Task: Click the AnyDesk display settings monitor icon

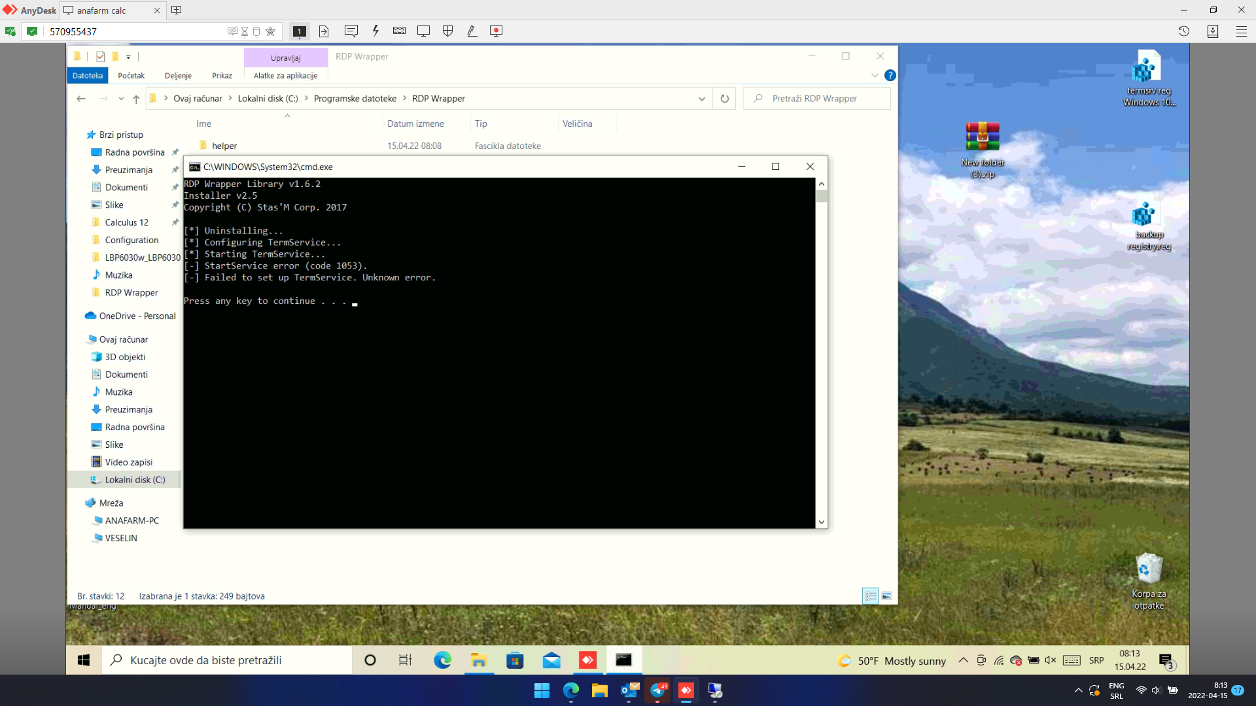Action: [423, 31]
